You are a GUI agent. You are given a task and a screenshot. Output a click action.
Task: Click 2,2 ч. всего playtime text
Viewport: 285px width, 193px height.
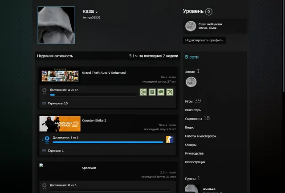pyautogui.click(x=168, y=172)
